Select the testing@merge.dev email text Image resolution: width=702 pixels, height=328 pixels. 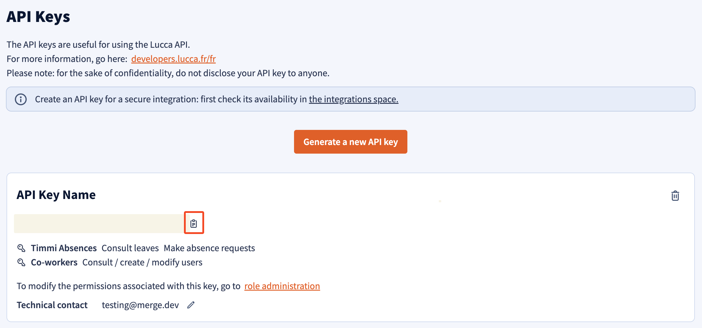tap(140, 305)
